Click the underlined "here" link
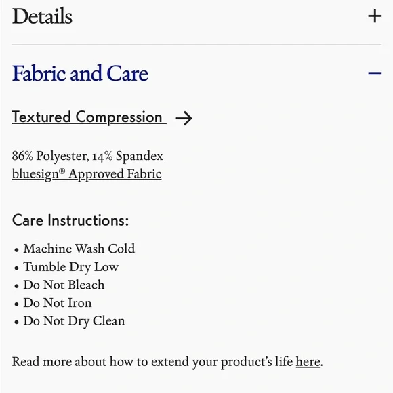This screenshot has height=393, width=393. [308, 362]
